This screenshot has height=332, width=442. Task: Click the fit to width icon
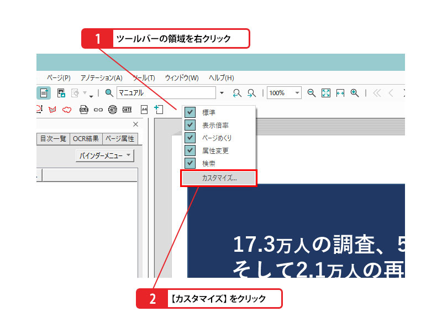click(340, 93)
